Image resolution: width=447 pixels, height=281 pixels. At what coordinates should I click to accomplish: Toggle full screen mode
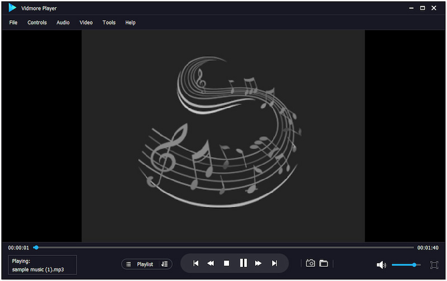tap(434, 265)
